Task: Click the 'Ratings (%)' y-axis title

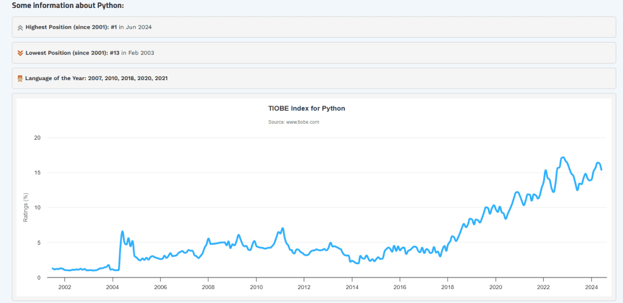Action: tap(26, 208)
